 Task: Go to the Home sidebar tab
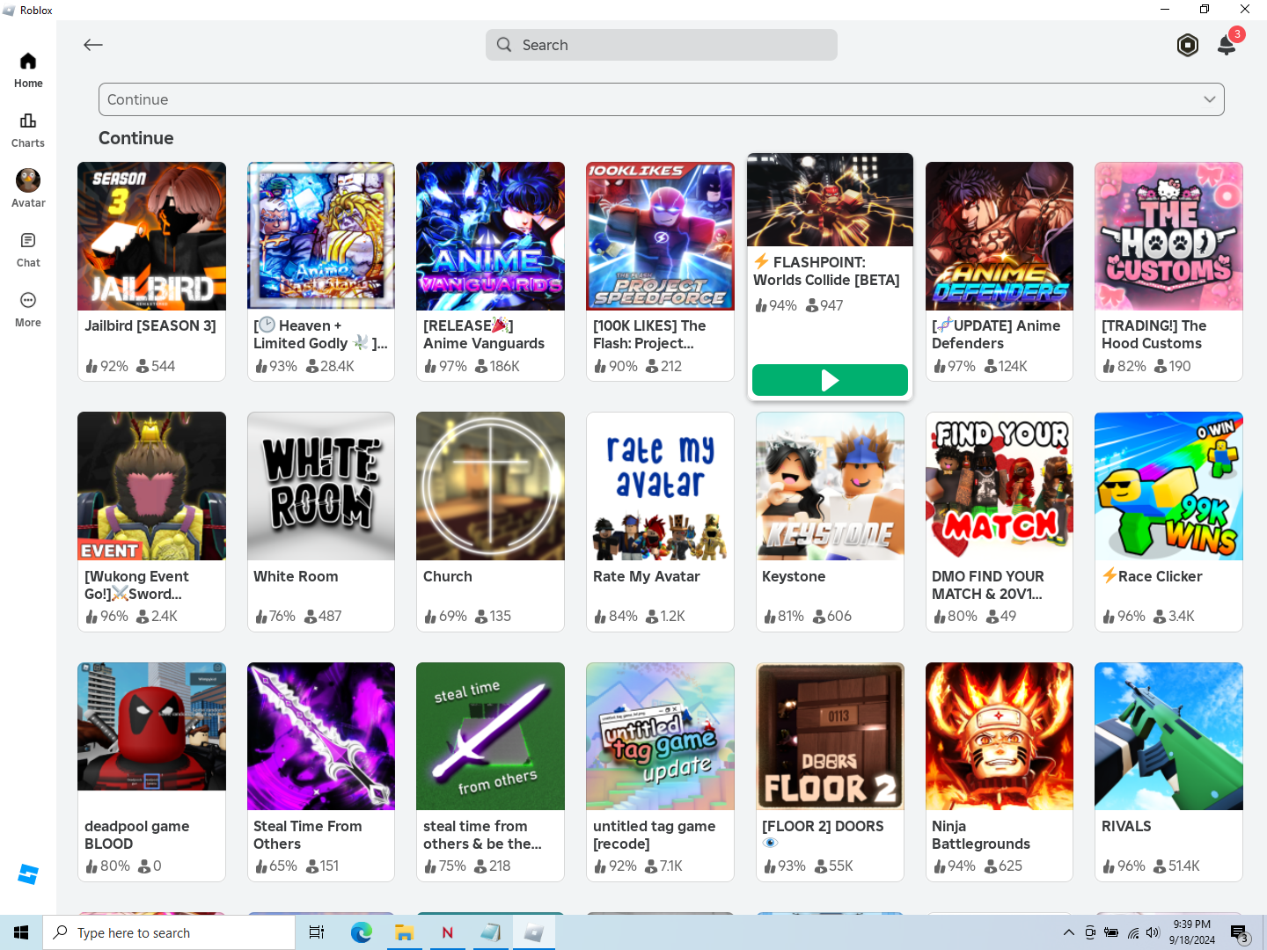click(x=28, y=70)
